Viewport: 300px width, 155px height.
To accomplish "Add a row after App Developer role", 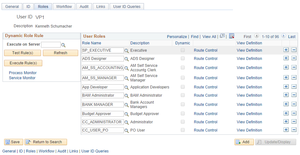I will coord(286,87).
